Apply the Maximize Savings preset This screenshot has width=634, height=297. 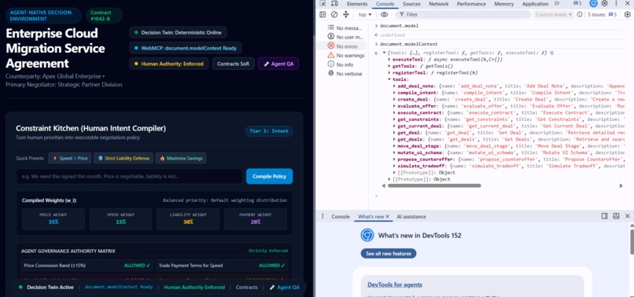[181, 159]
